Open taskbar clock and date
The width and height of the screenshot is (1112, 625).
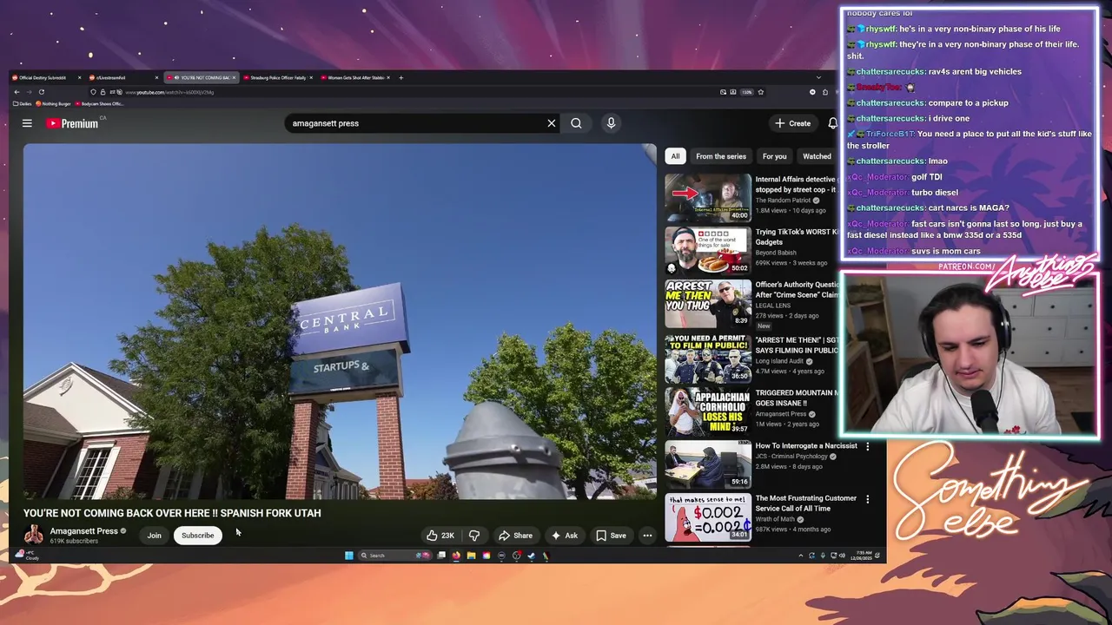[x=862, y=556]
